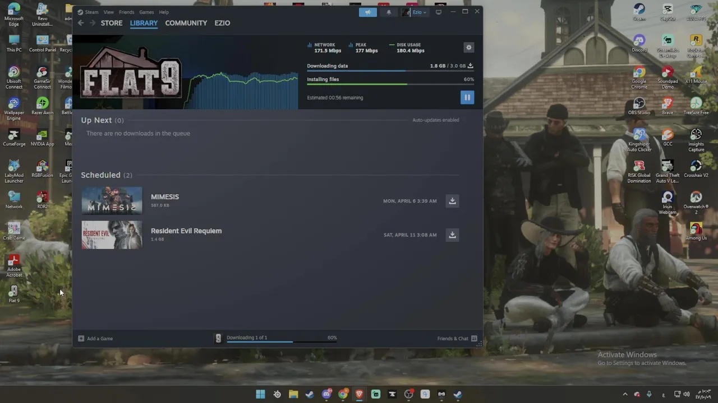Click the Installing files progress bar
This screenshot has height=403, width=718.
coord(390,85)
